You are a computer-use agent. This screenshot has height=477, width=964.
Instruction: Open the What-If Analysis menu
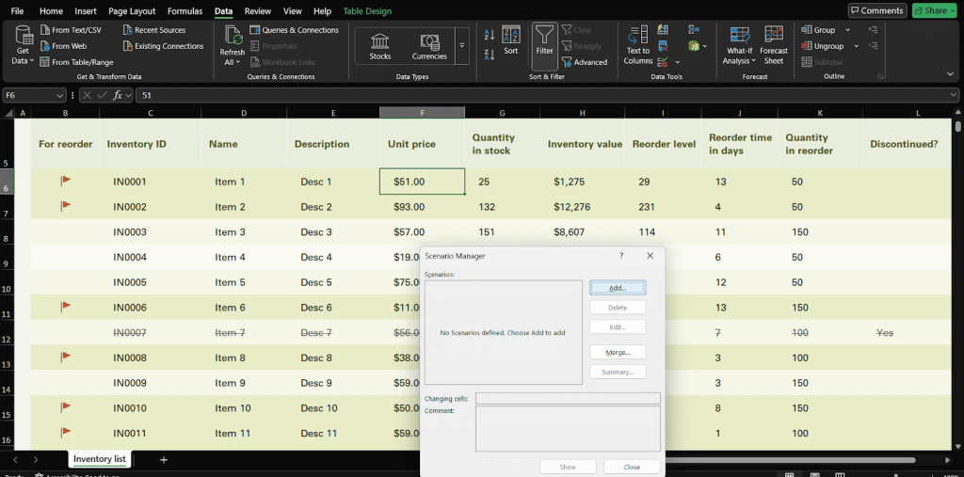pyautogui.click(x=740, y=45)
